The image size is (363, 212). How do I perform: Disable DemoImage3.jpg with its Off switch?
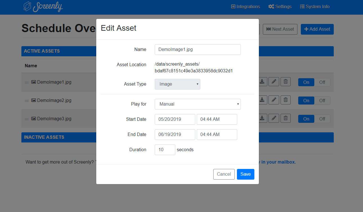322,119
